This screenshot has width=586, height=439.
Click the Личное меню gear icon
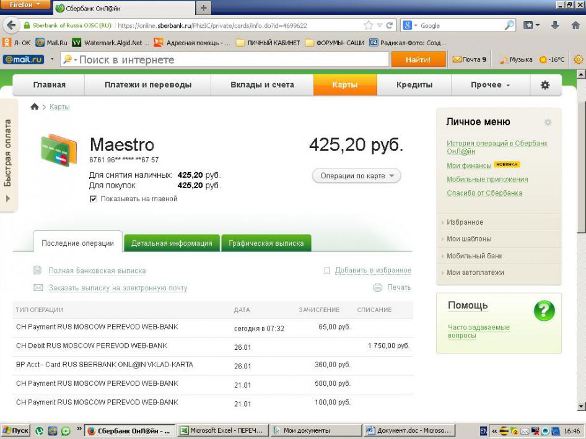548,123
